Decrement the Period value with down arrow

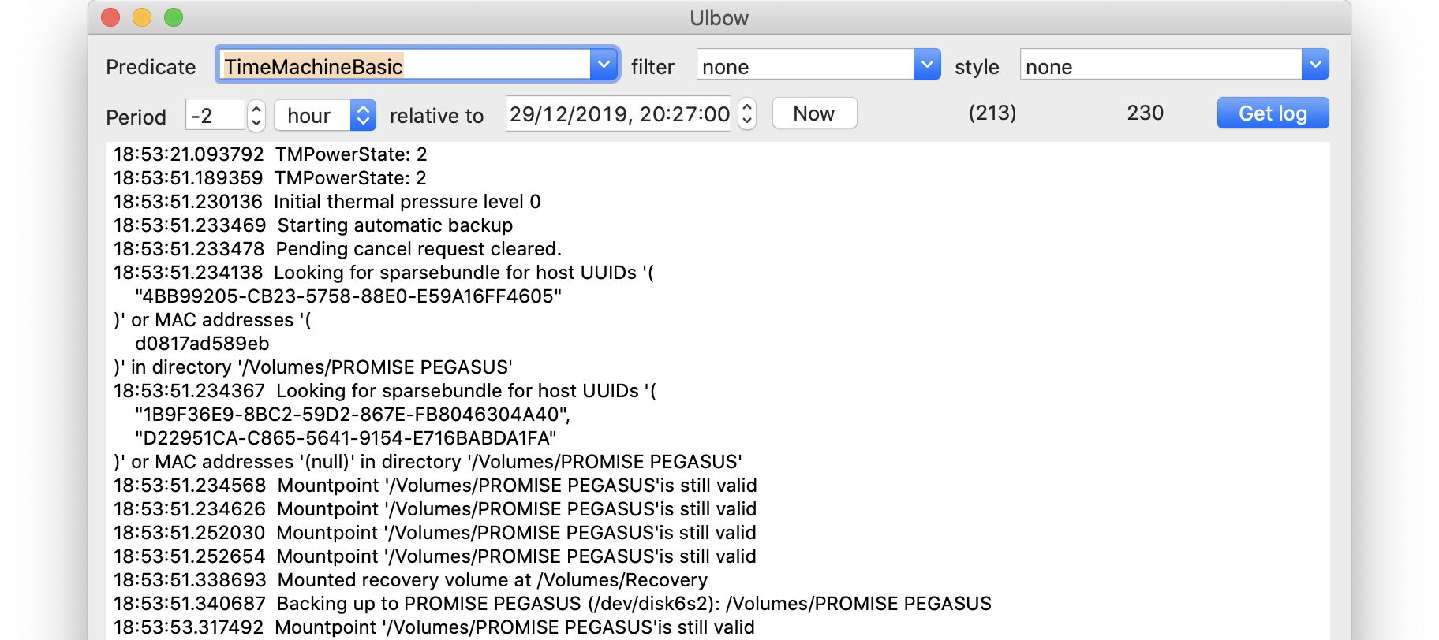point(256,123)
